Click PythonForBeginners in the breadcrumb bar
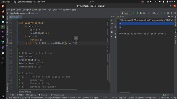The width and height of the screenshot is (177, 99). point(17,13)
